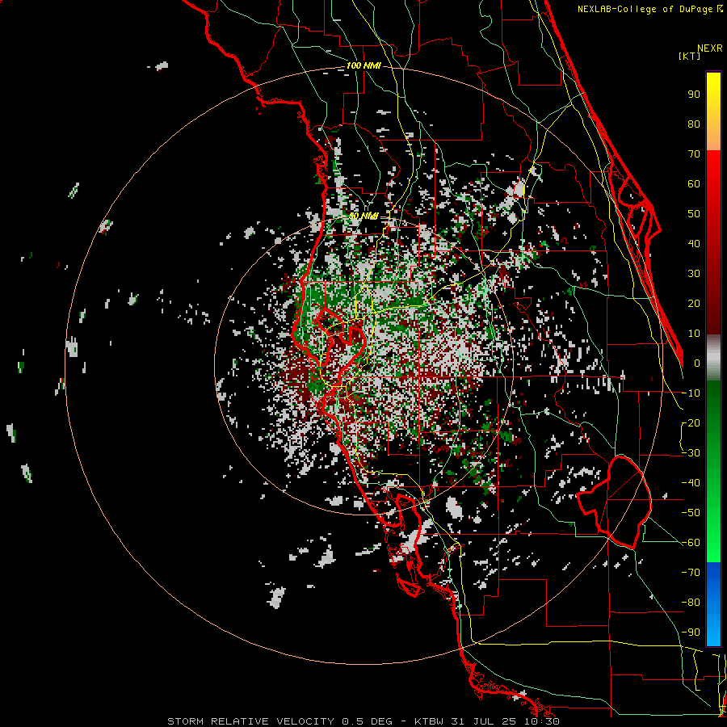The width and height of the screenshot is (727, 727).
Task: Click the positive 70 scale value
Action: click(694, 154)
